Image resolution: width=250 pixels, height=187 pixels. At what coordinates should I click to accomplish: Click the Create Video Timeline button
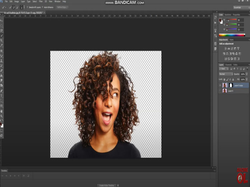click(107, 185)
